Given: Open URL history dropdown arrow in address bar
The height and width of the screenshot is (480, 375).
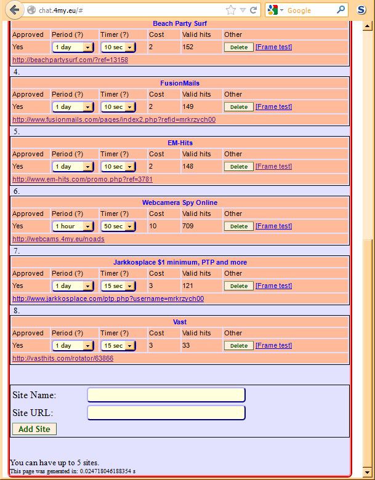Looking at the screenshot, I should pyautogui.click(x=243, y=10).
